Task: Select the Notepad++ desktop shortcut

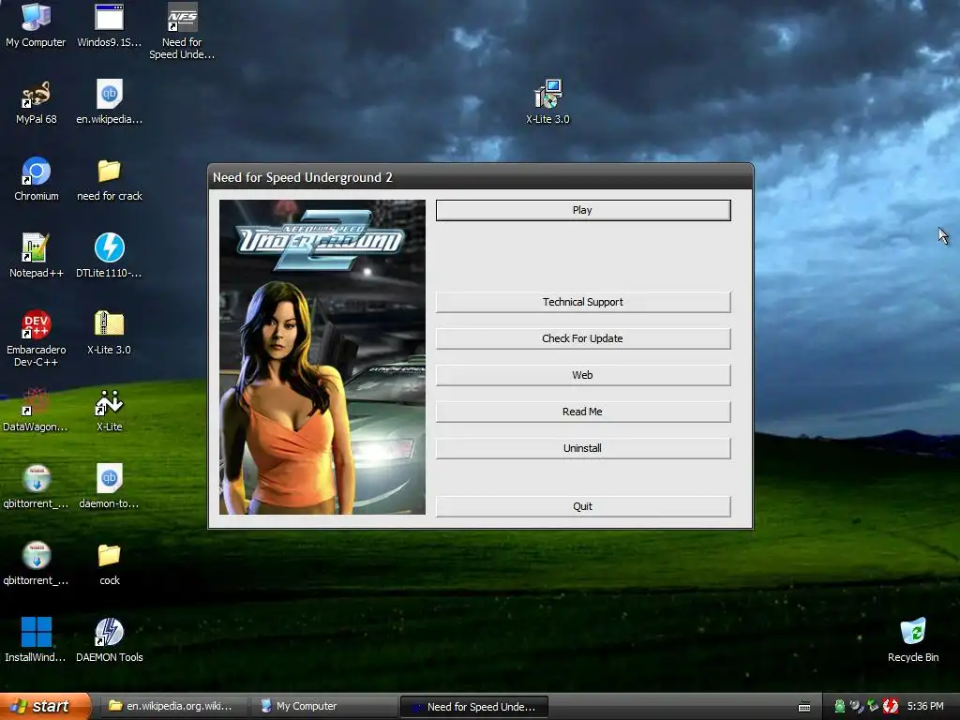Action: tap(36, 256)
